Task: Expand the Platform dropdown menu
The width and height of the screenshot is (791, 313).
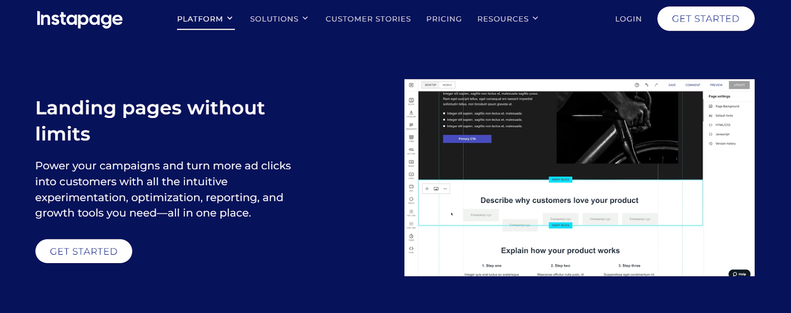Action: (x=205, y=19)
